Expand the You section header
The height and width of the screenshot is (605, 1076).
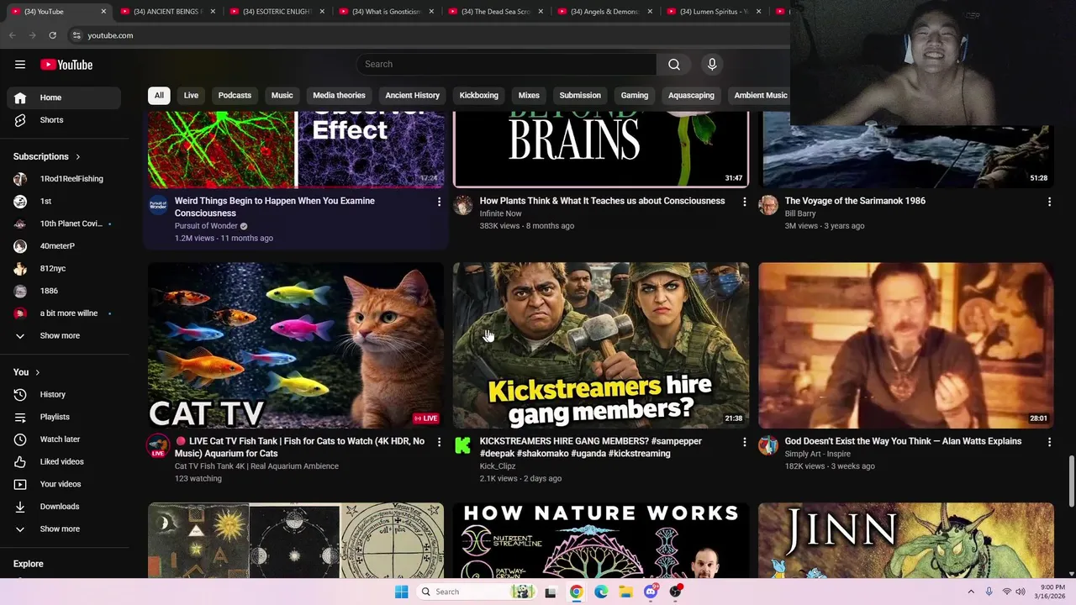pos(27,372)
